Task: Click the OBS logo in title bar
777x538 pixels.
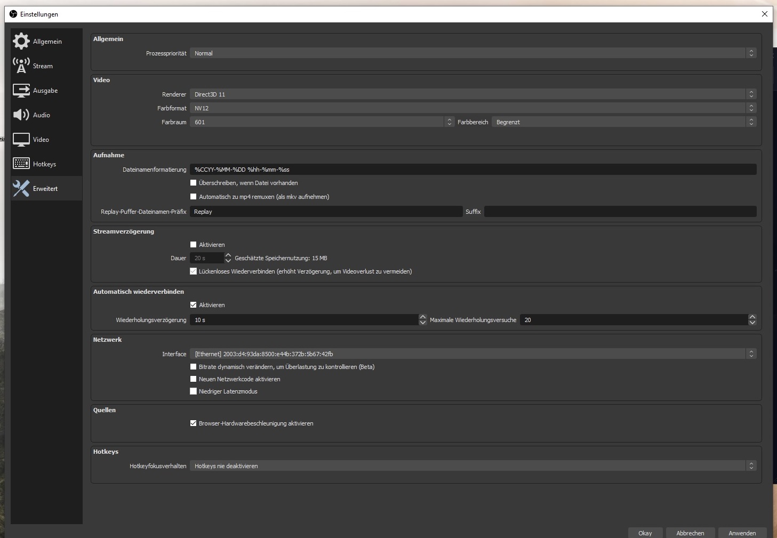Action: [x=13, y=14]
